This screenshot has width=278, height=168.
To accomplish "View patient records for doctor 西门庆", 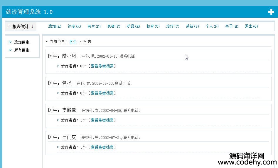I will pyautogui.click(x=102, y=147).
